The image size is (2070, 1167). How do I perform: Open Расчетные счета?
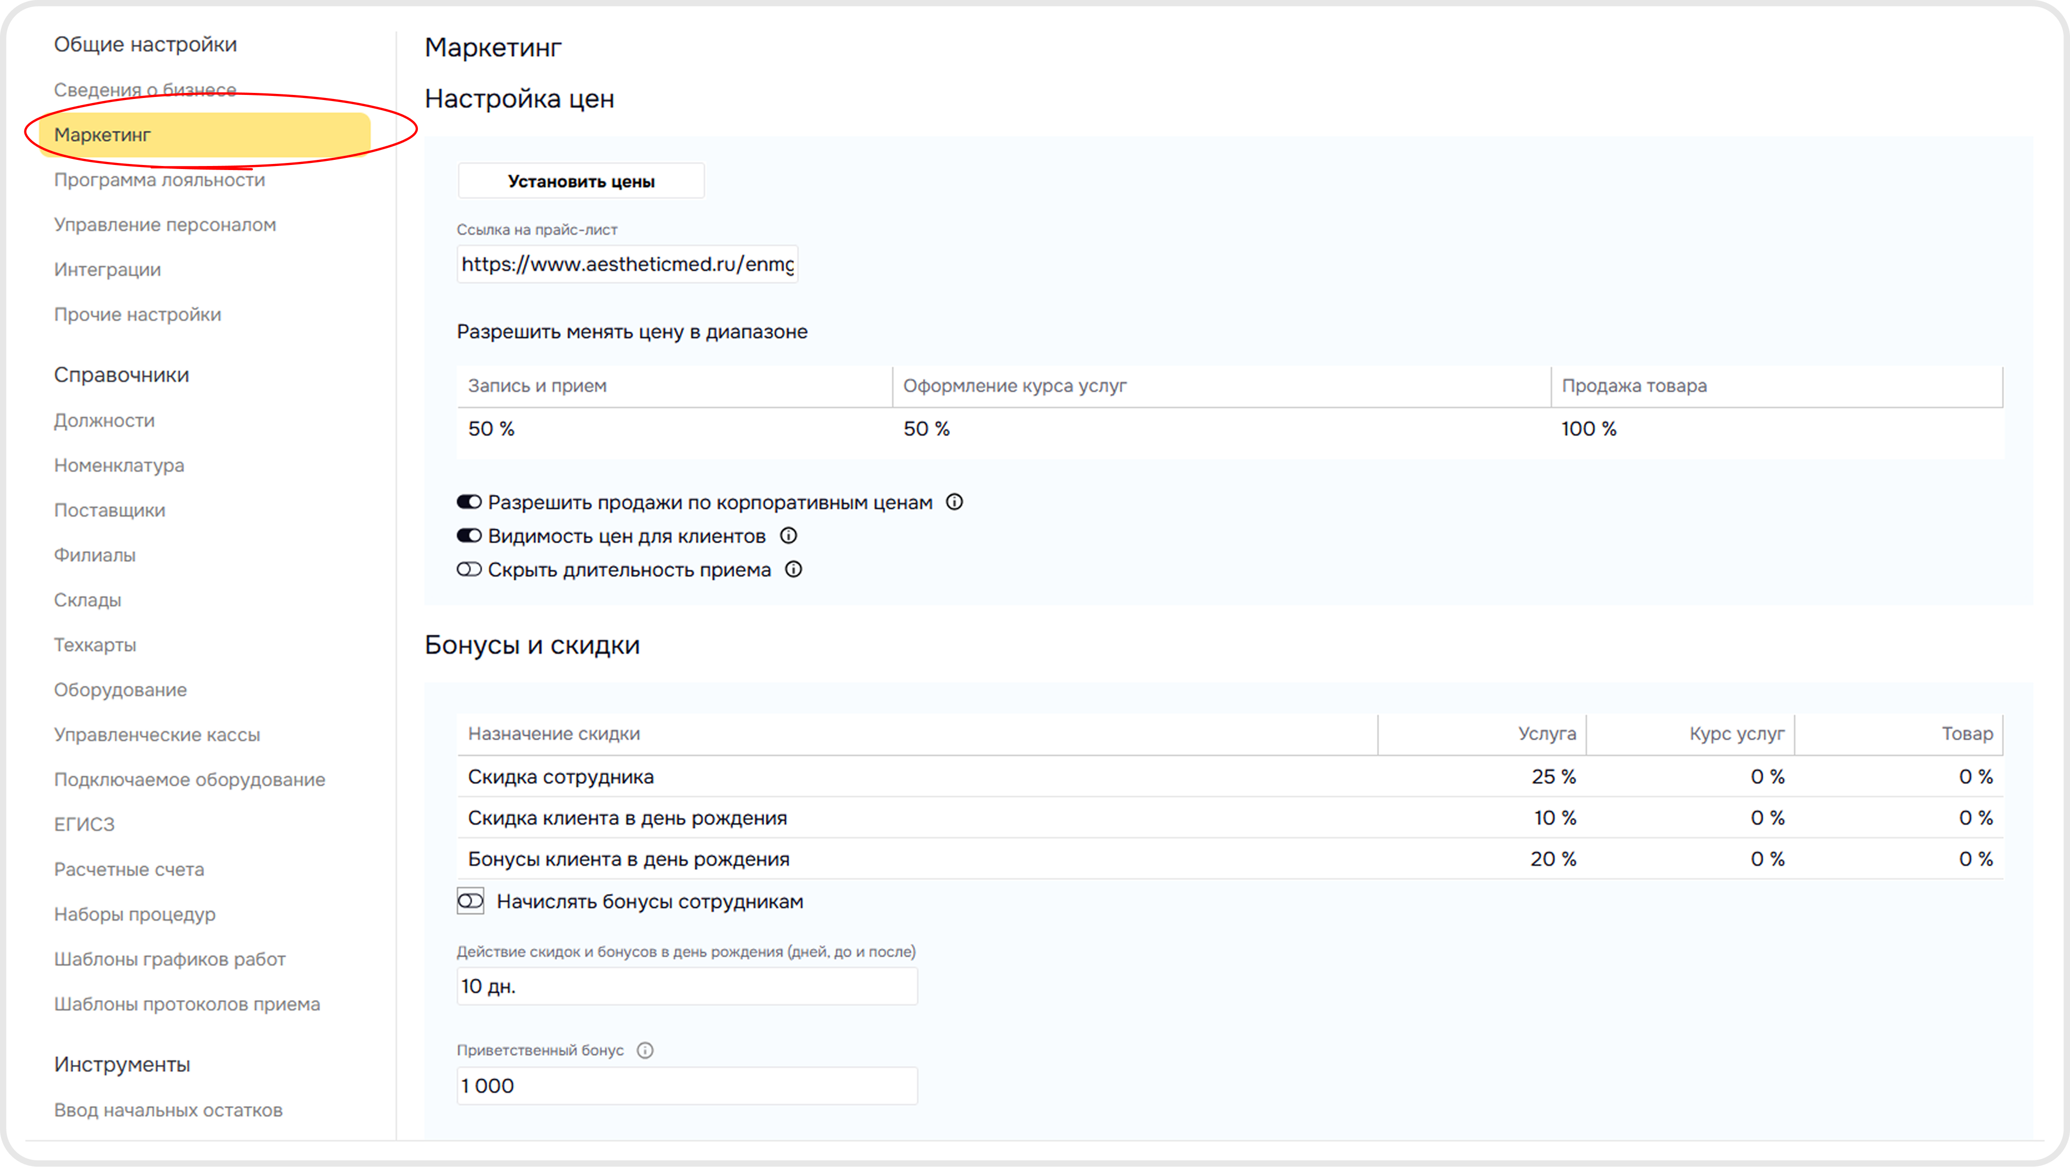tap(128, 870)
